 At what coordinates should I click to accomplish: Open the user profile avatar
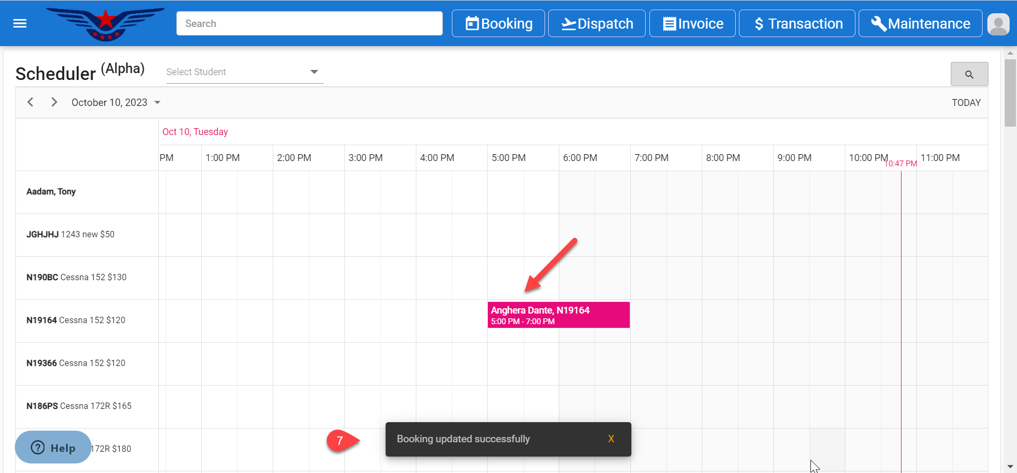point(998,24)
